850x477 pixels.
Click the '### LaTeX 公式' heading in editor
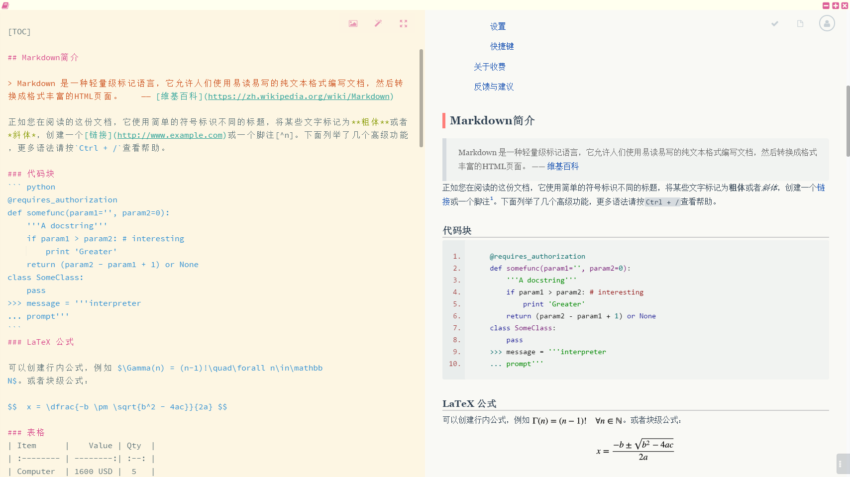coord(41,342)
